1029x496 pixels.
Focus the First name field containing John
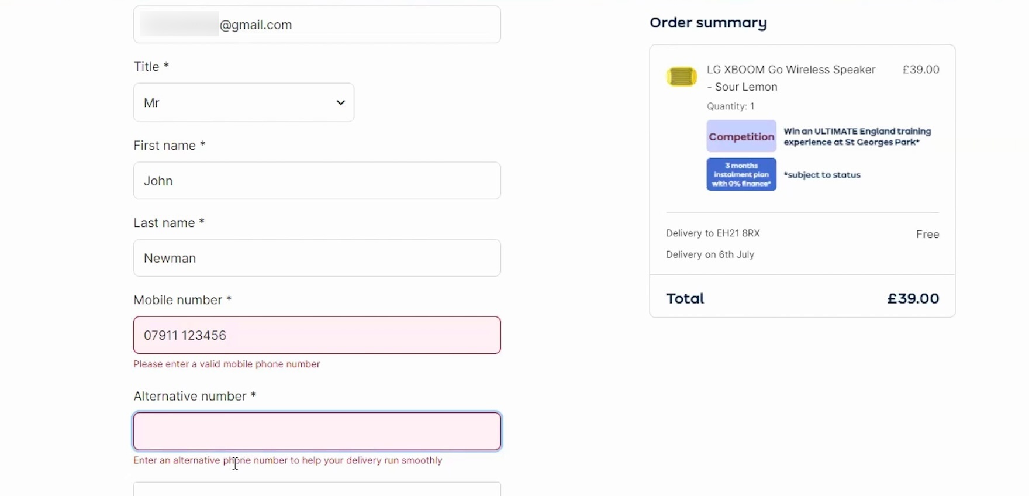[x=317, y=181]
